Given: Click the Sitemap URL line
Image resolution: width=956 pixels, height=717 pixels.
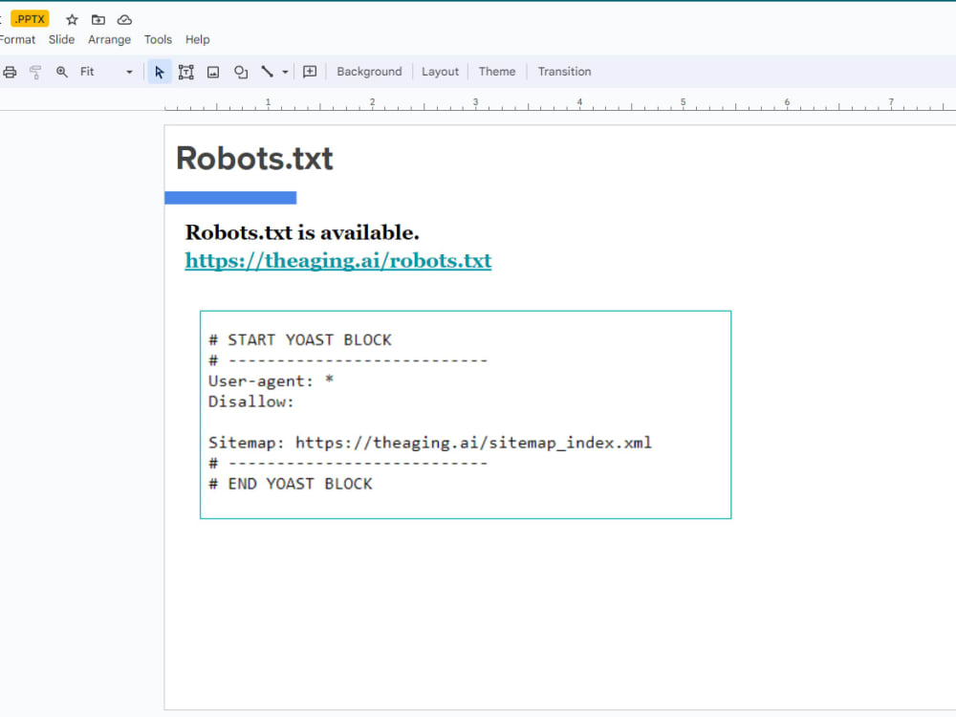Looking at the screenshot, I should [x=430, y=443].
